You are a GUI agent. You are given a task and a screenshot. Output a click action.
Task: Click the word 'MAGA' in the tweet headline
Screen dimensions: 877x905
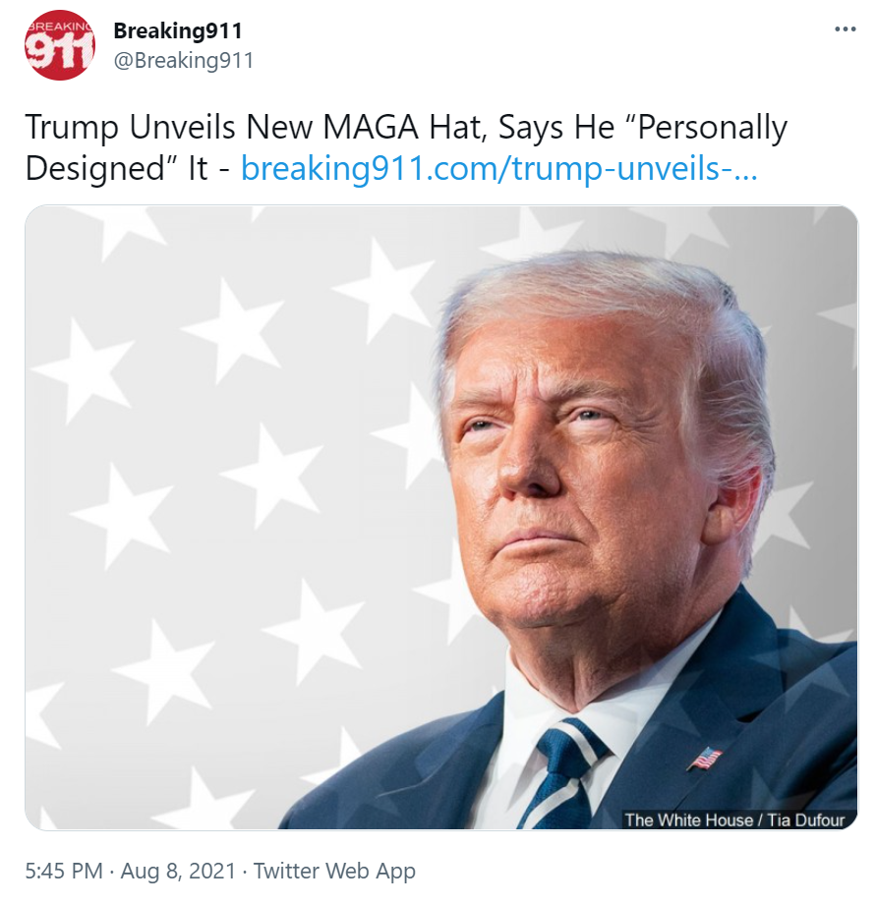(x=370, y=127)
